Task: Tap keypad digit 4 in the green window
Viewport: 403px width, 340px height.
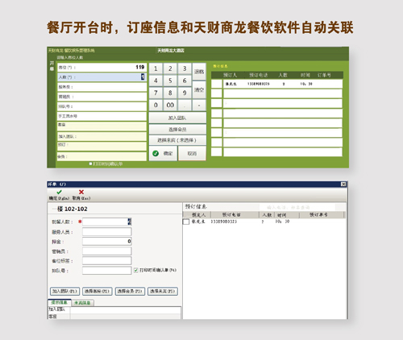Action: [x=156, y=81]
